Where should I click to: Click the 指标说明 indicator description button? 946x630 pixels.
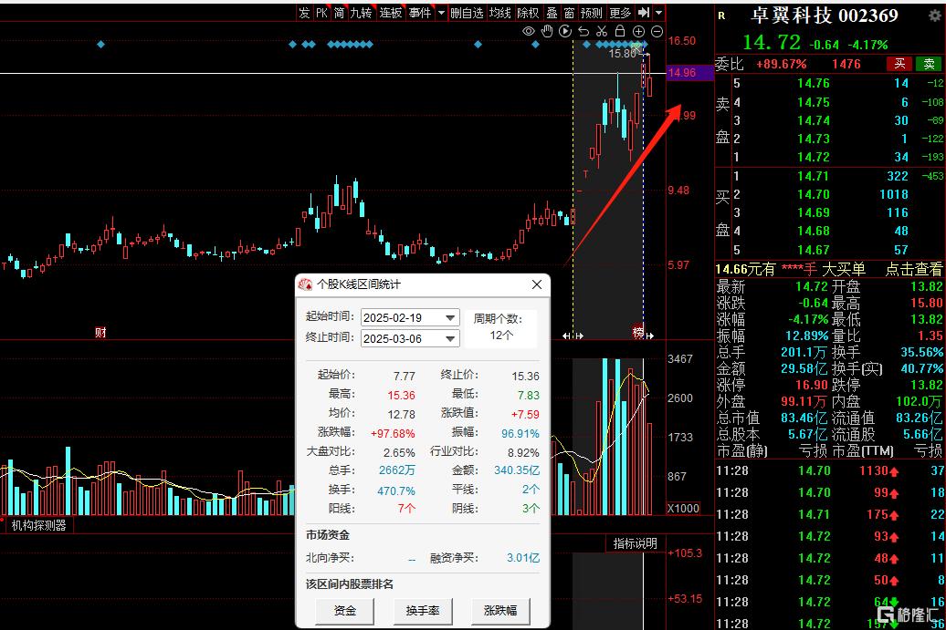tap(635, 543)
